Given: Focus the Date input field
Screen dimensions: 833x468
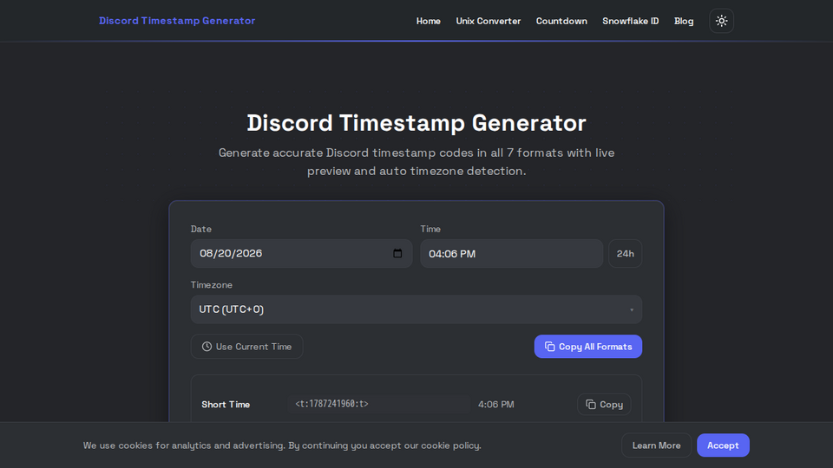Looking at the screenshot, I should (301, 254).
